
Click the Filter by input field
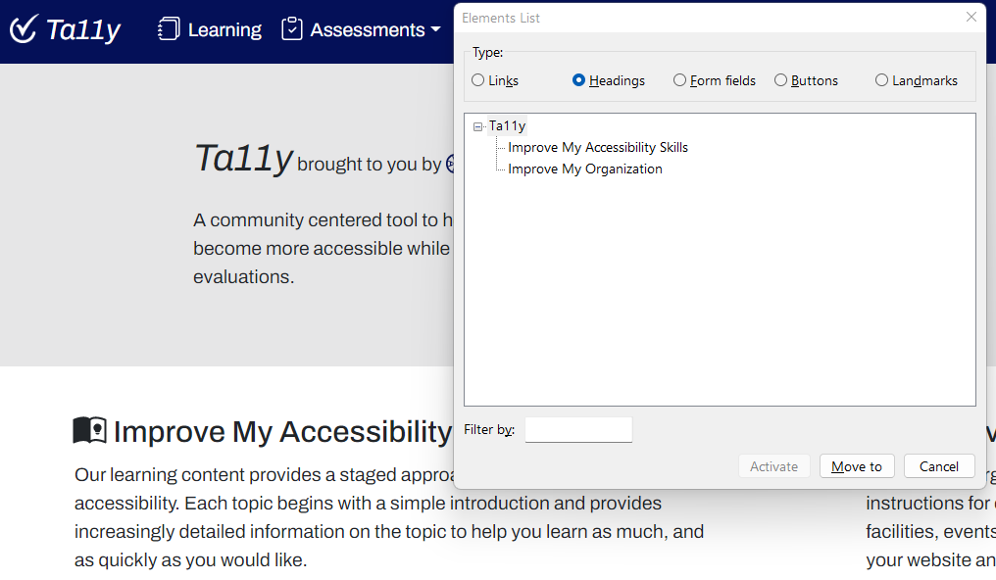coord(578,429)
